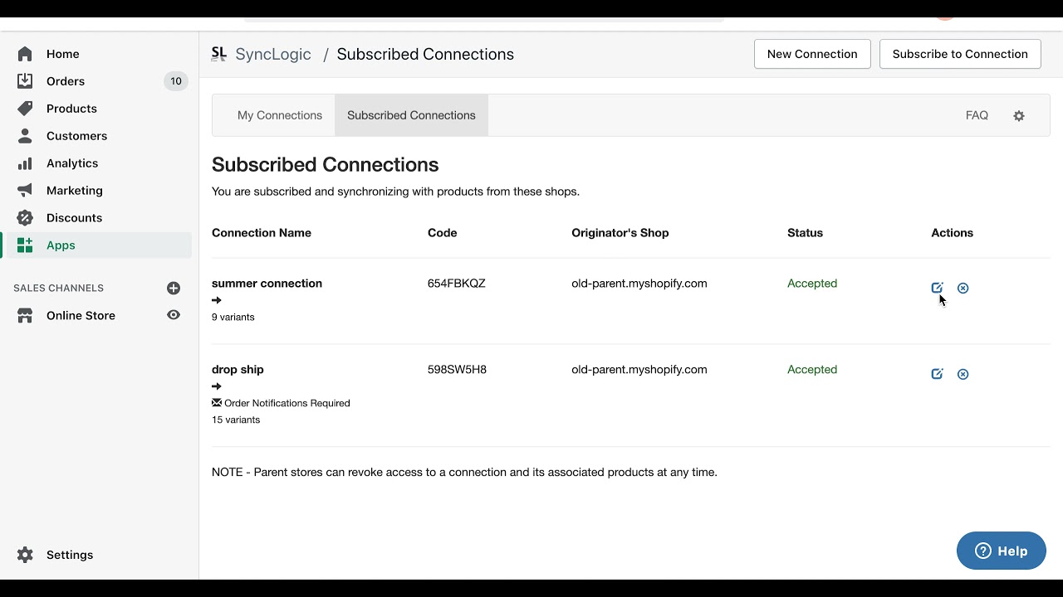Open the Help widget
The width and height of the screenshot is (1063, 597).
1001,551
